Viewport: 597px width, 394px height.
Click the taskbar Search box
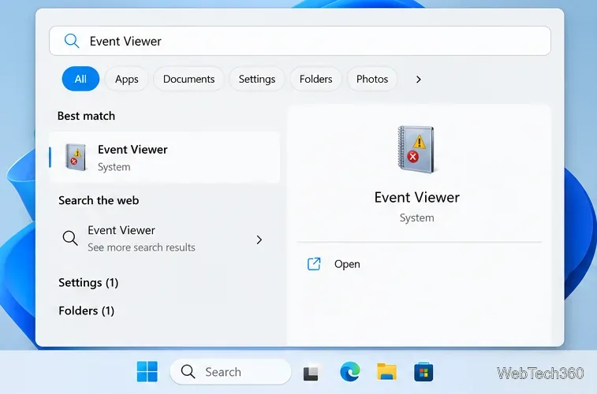tap(231, 372)
